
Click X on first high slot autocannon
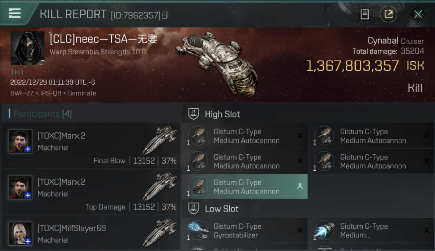[x=300, y=136]
